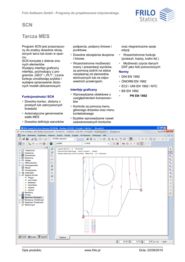This screenshot has height=262, width=185.
Task: Open the Graphics tab at bottom
Action: [63, 237]
